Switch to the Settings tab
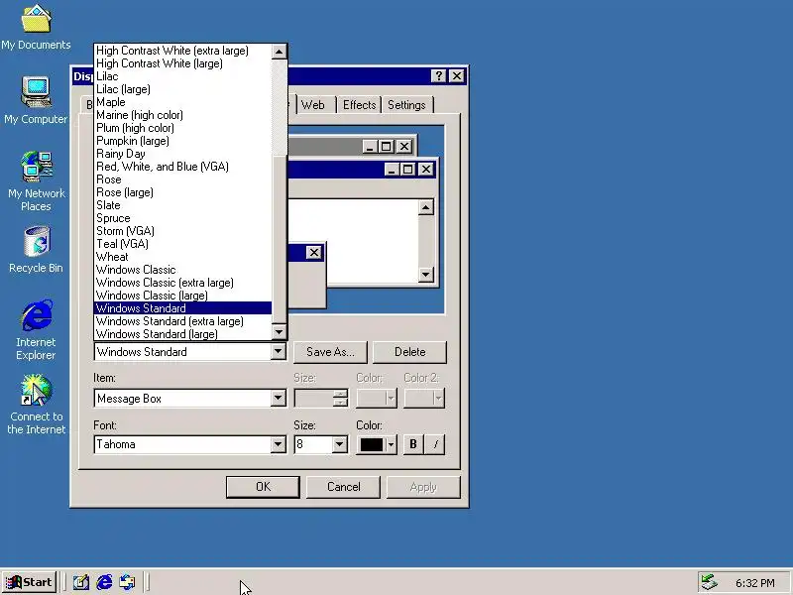This screenshot has width=793, height=595. coord(406,105)
